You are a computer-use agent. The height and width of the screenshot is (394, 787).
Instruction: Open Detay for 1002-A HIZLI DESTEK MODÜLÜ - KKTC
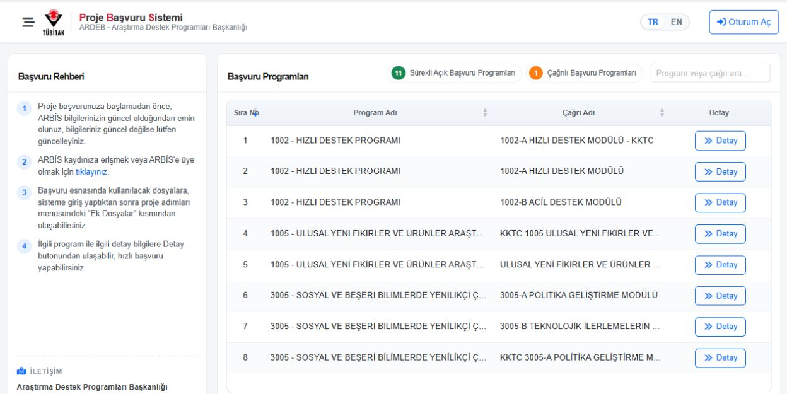[x=720, y=141]
